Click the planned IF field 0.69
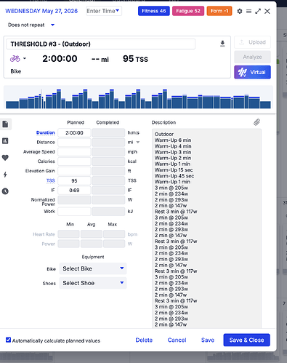Viewport: 287px width, 363px height. coord(74,190)
